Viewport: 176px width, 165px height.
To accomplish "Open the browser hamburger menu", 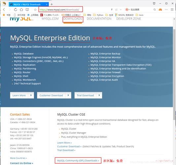I will (172, 10).
